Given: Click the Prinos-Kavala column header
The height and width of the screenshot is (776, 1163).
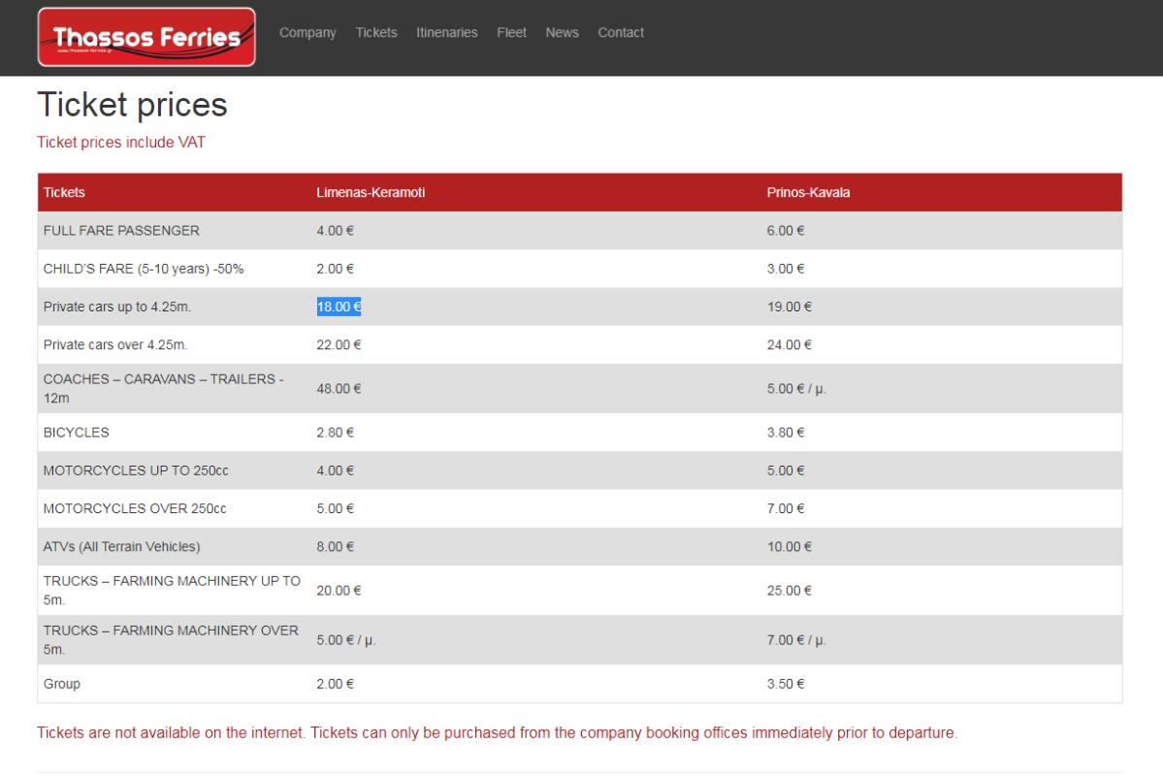Looking at the screenshot, I should point(808,193).
